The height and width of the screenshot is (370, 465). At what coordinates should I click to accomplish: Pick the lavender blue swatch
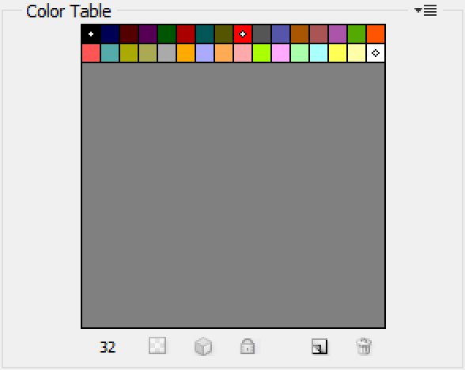(x=205, y=53)
